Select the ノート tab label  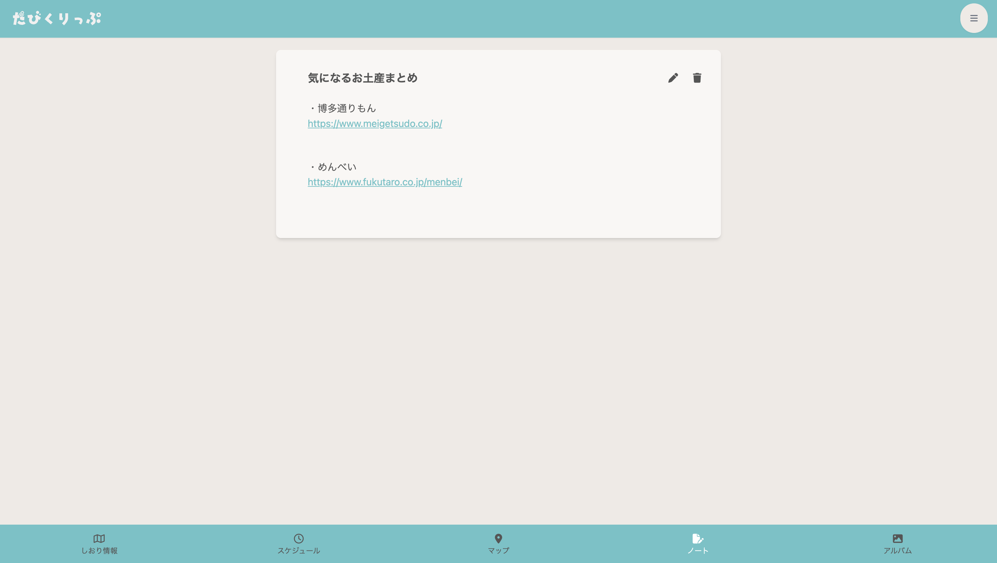point(697,551)
